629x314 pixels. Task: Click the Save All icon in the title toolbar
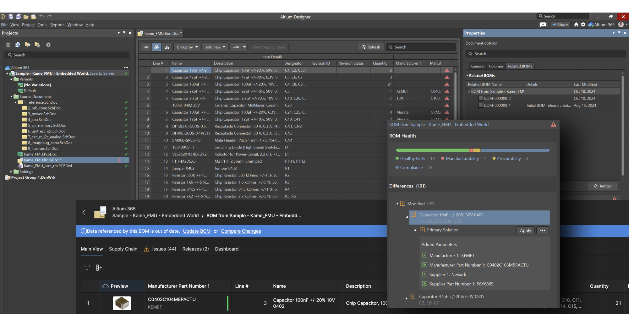[x=18, y=17]
